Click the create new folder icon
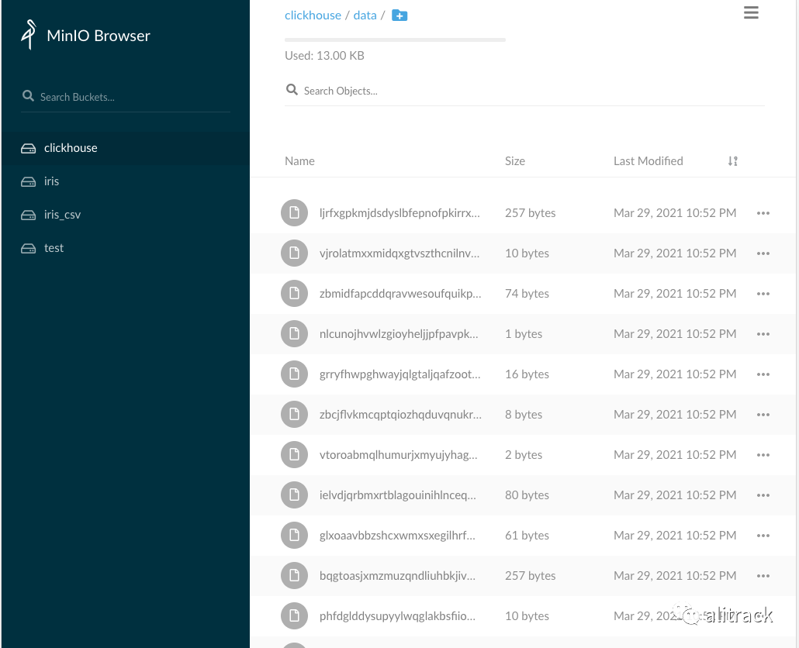The width and height of the screenshot is (799, 648). [399, 15]
